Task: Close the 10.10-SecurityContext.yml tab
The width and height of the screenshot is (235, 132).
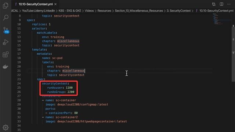Action: click(55, 4)
